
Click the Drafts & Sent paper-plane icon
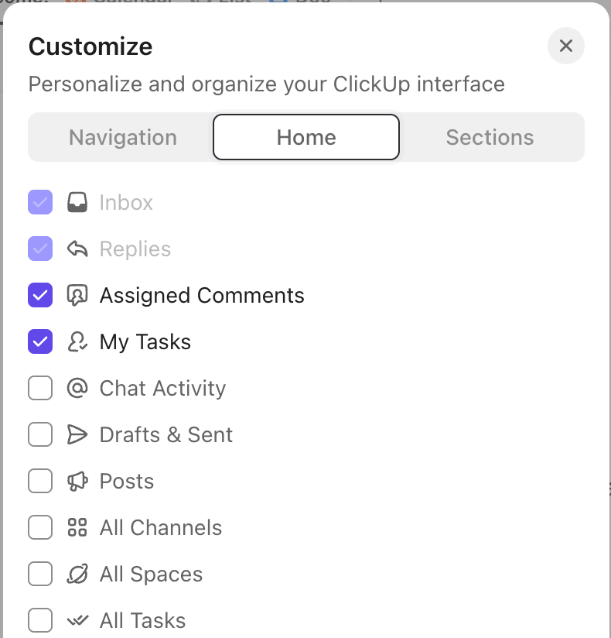(77, 435)
